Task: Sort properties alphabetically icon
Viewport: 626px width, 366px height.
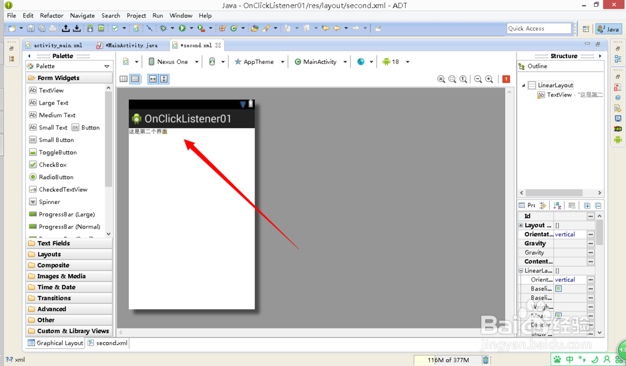Action: point(557,206)
